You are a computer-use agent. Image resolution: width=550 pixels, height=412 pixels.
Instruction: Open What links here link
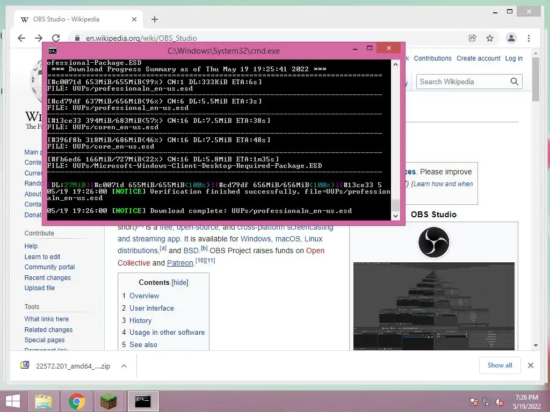(x=46, y=319)
